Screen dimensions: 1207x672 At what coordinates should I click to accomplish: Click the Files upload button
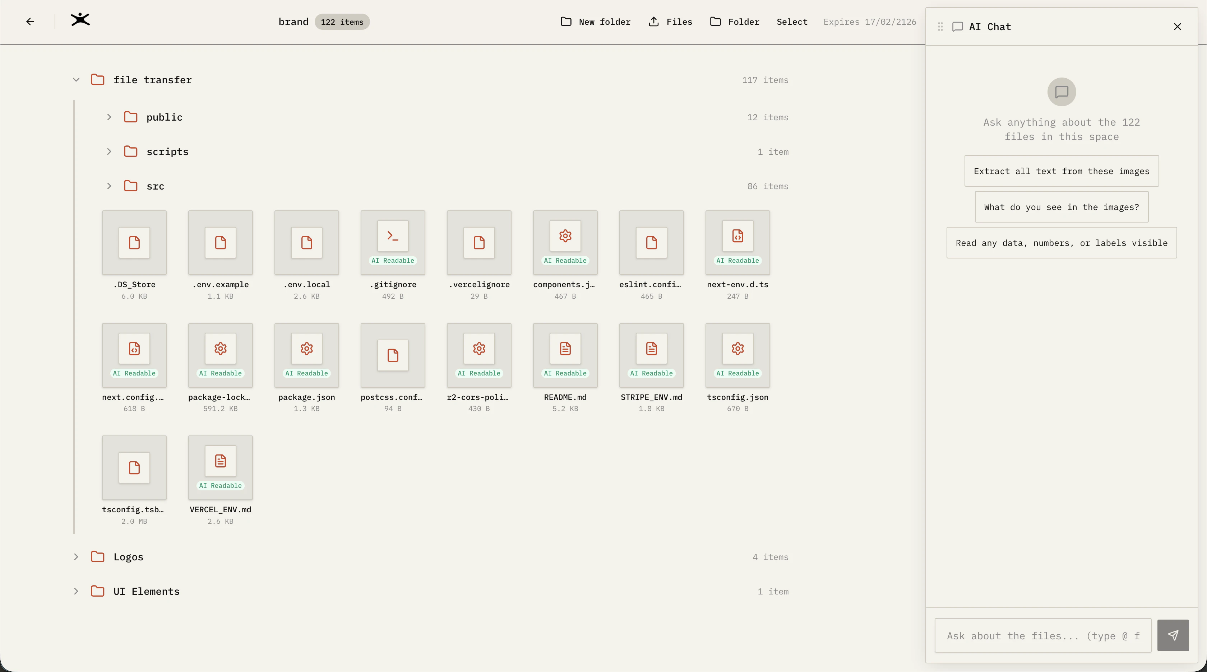(x=671, y=22)
